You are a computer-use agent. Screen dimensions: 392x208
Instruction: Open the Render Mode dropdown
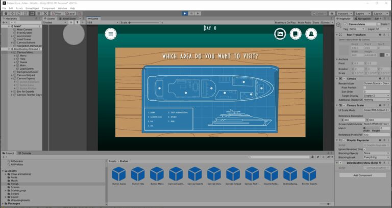(377, 83)
